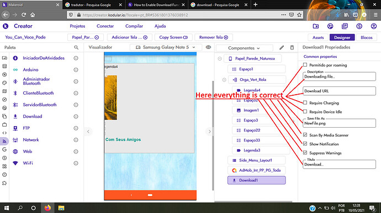Bookmark this page with star icon
Image resolution: width=381 pixels, height=213 pixels.
click(299, 15)
